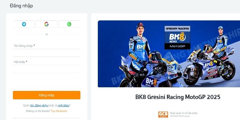Sign in with the Telegram icon

coord(24,24)
